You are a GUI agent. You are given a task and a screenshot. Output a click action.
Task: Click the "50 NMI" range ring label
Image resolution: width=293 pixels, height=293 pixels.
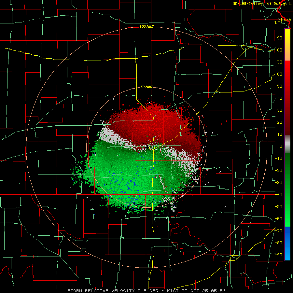pyautogui.click(x=146, y=87)
